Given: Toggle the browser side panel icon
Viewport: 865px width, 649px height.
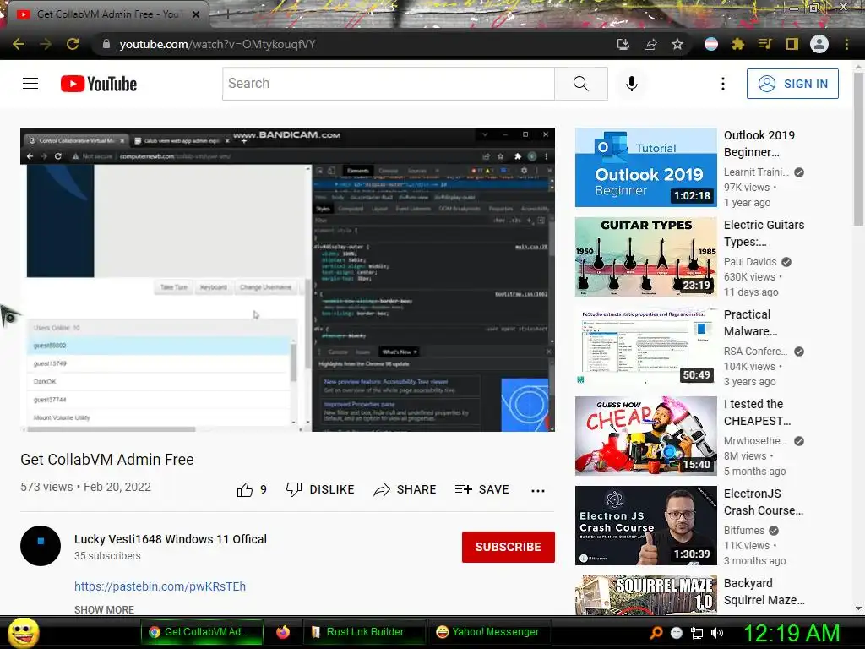Looking at the screenshot, I should (x=792, y=44).
